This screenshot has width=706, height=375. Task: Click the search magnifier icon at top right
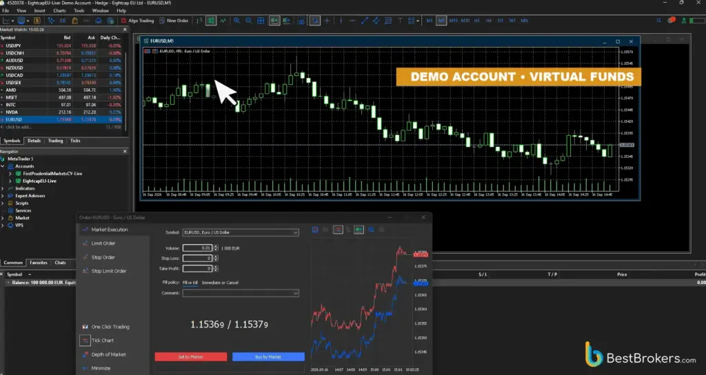(659, 21)
